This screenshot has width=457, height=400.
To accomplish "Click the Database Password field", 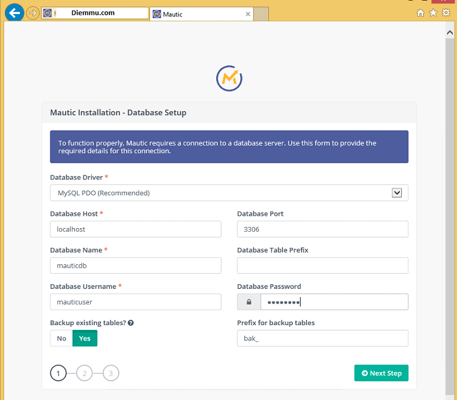I will [x=335, y=302].
